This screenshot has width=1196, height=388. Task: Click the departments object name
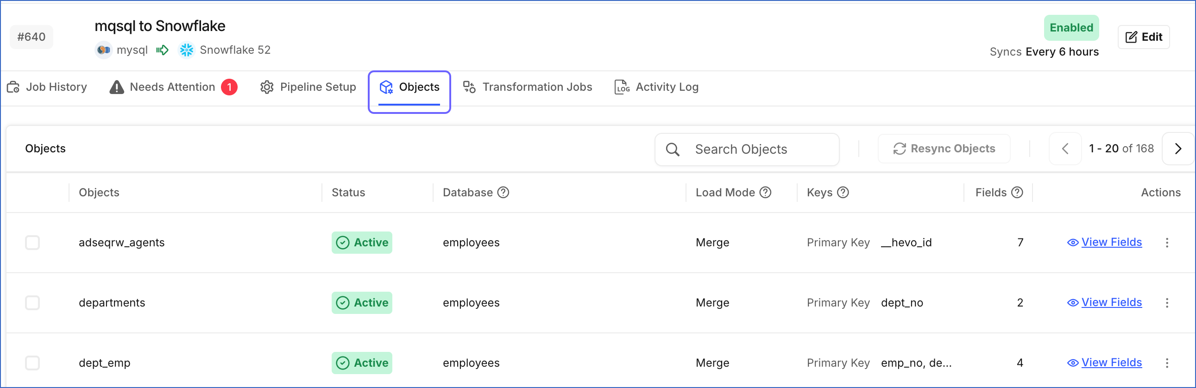click(112, 303)
